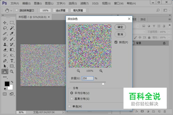
Task: Change the screen mode
Action: (11, 94)
